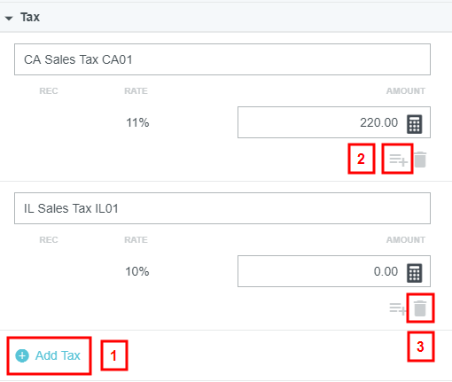Click AMOUNT column label under IL Sales Tax
The width and height of the screenshot is (452, 382).
coord(406,240)
